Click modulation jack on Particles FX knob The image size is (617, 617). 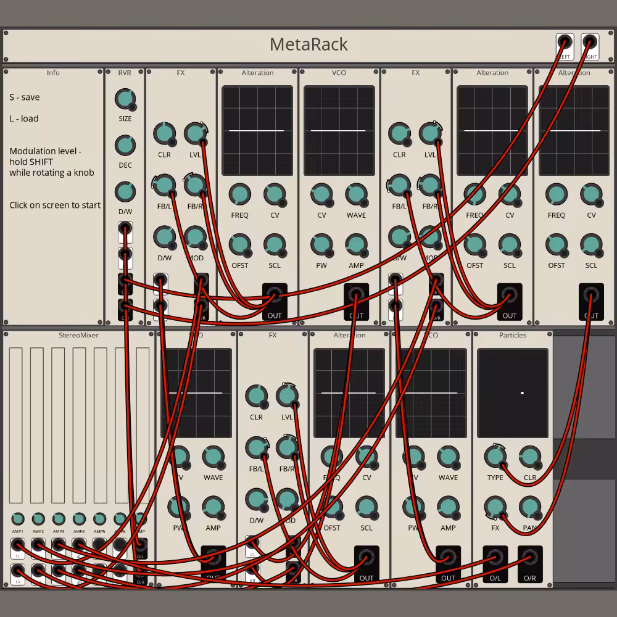point(503,515)
